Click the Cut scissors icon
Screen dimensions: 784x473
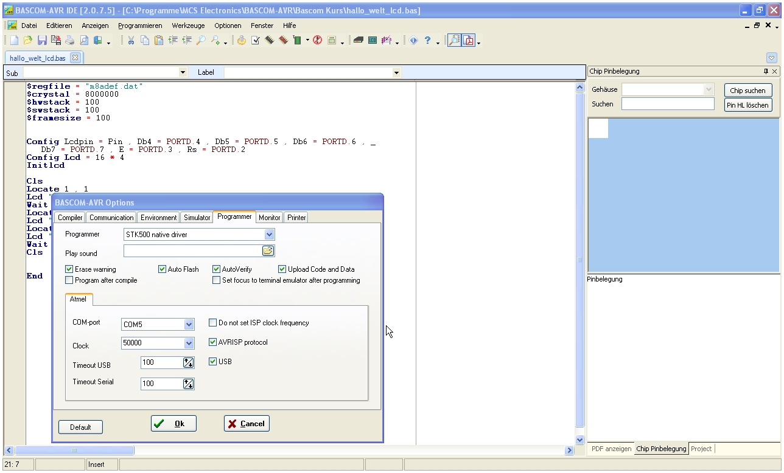click(x=131, y=41)
